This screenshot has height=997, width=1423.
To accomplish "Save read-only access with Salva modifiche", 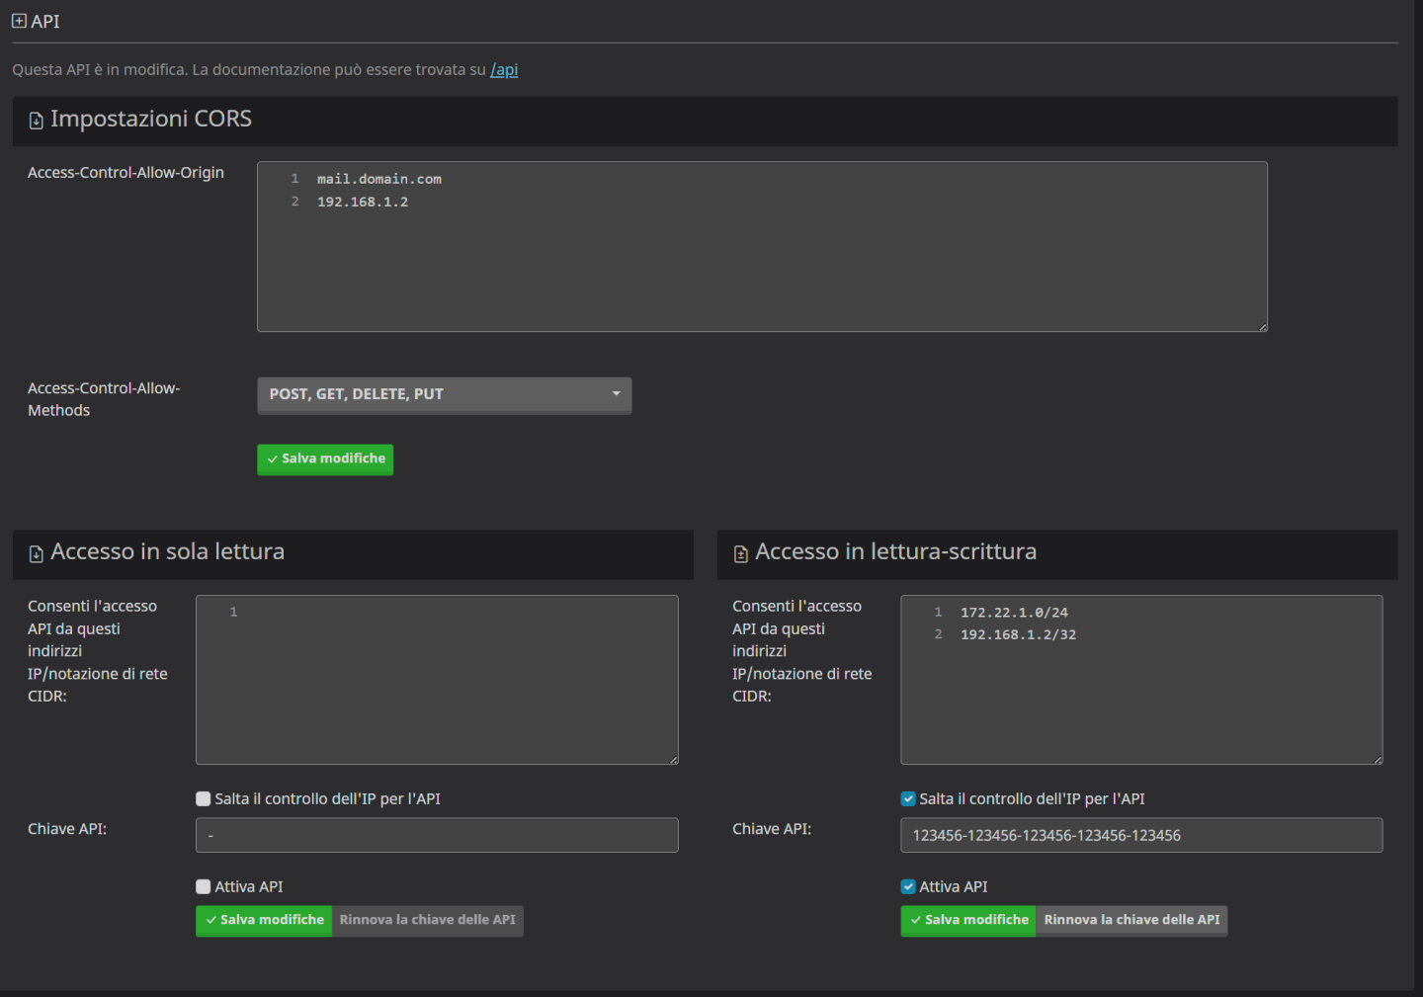I will pos(264,921).
